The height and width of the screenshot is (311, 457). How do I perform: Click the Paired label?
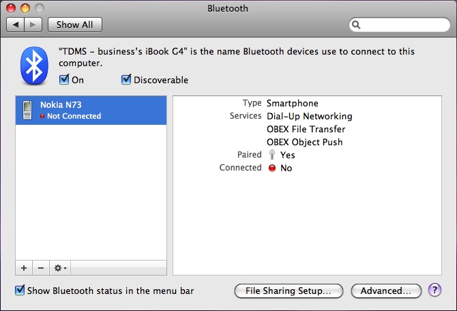[x=249, y=155]
